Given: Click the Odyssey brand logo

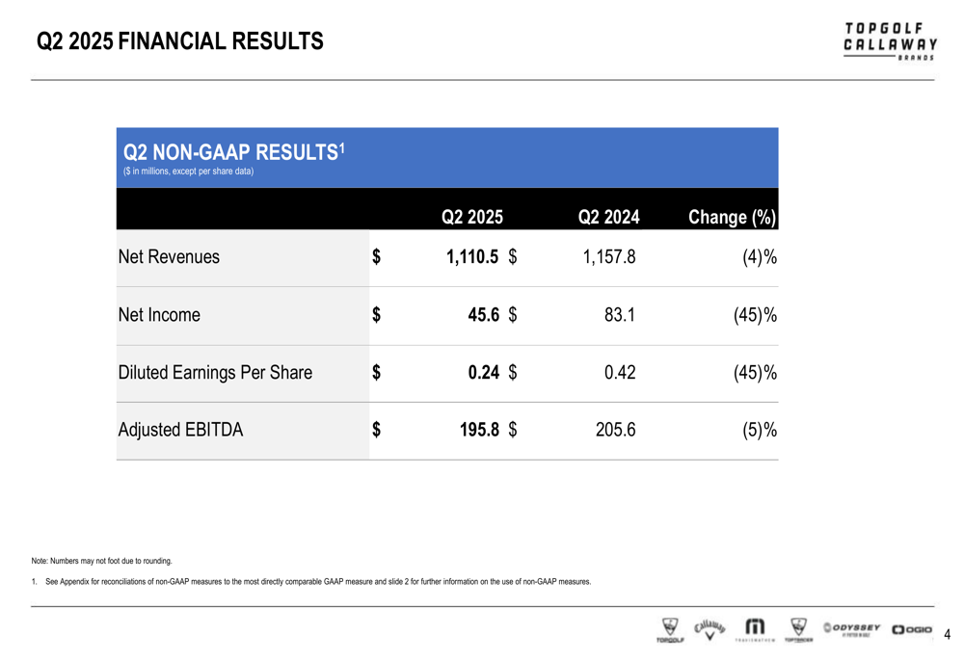Looking at the screenshot, I should pyautogui.click(x=851, y=629).
